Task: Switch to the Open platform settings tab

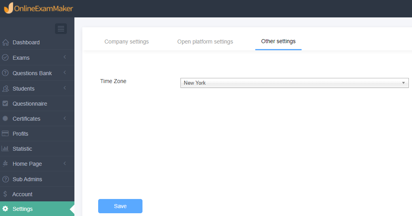Action: (205, 42)
